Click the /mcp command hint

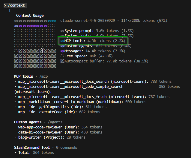pos(43,76)
